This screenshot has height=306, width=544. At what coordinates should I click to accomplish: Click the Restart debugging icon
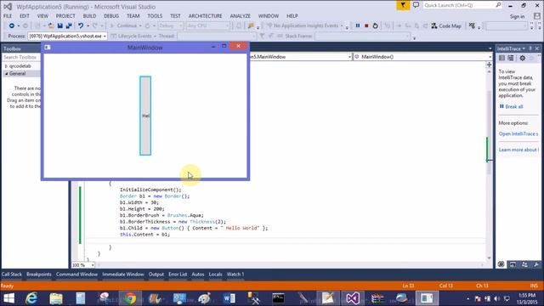(375, 25)
